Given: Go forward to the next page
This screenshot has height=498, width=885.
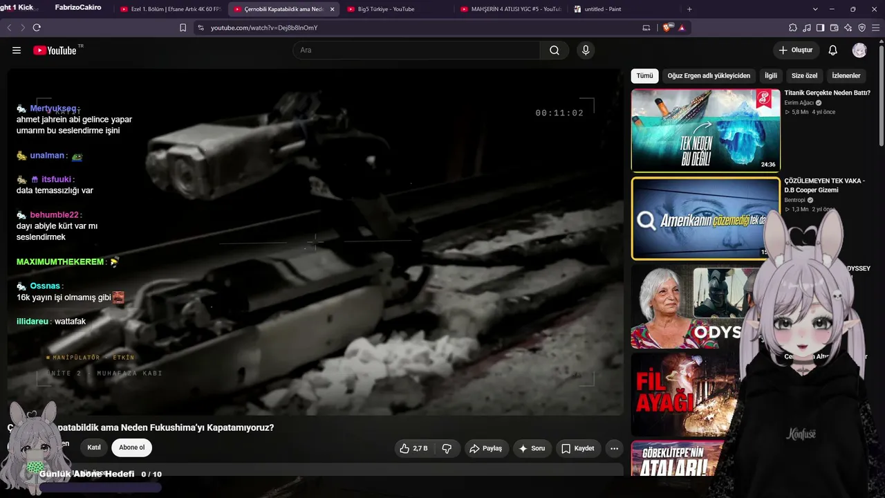Looking at the screenshot, I should tap(23, 28).
